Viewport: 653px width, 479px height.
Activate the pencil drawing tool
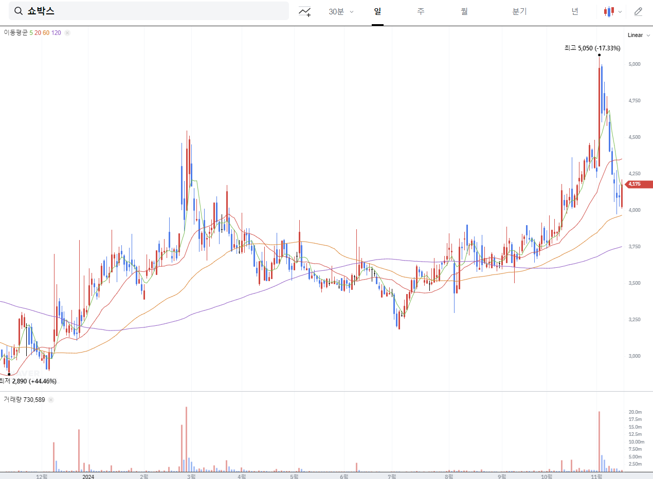click(x=638, y=11)
